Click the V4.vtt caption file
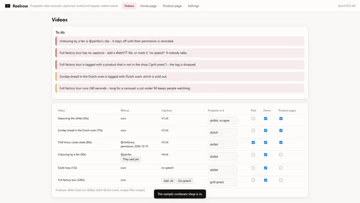This screenshot has height=203, width=360. click(165, 154)
